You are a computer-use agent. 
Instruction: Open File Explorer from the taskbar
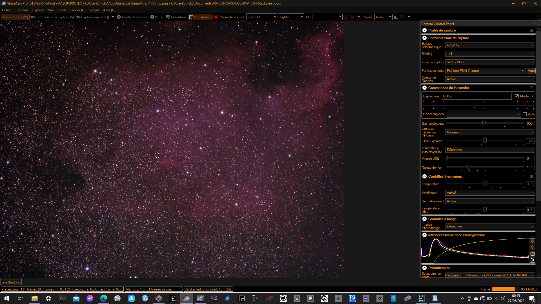pos(34,298)
